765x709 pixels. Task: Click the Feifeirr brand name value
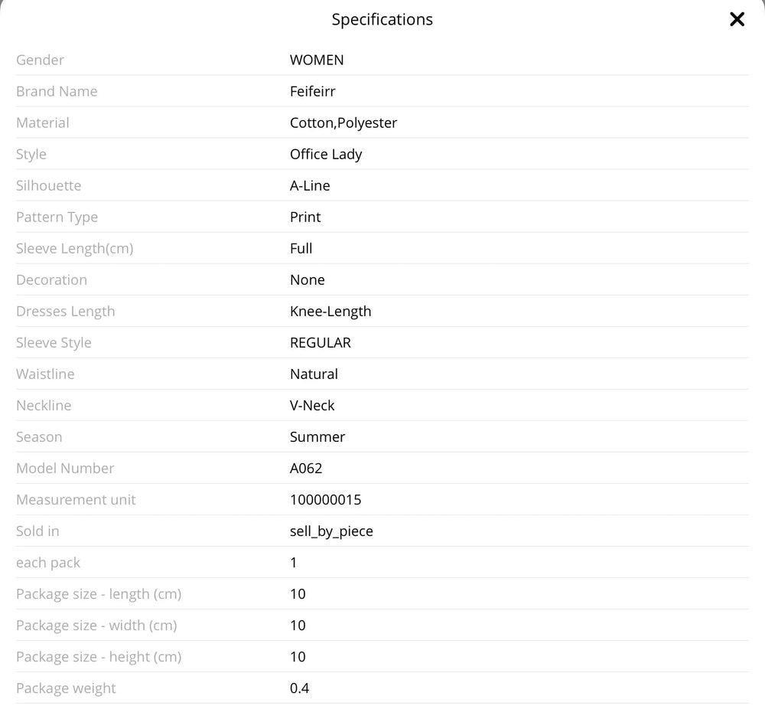click(x=312, y=91)
